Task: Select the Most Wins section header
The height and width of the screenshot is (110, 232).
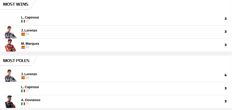Action: pyautogui.click(x=16, y=4)
